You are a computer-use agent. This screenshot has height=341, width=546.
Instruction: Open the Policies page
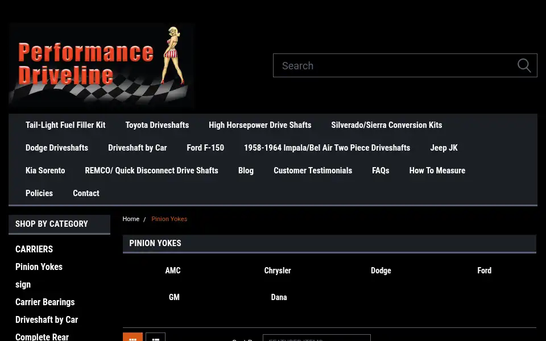coord(39,193)
